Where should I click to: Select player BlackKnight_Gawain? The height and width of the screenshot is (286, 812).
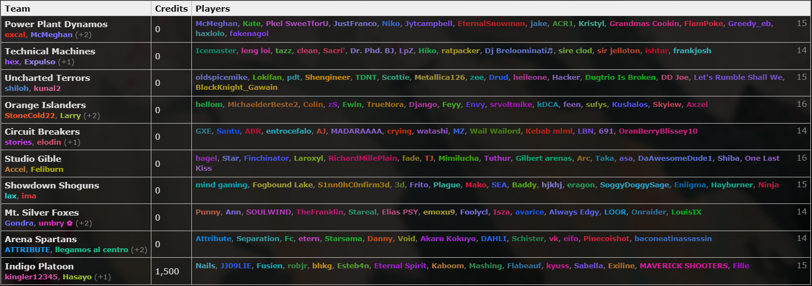point(237,87)
